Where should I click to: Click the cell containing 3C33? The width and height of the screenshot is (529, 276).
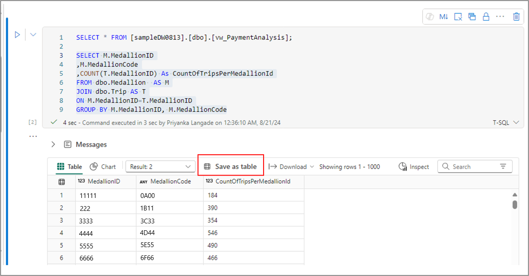[169, 220]
